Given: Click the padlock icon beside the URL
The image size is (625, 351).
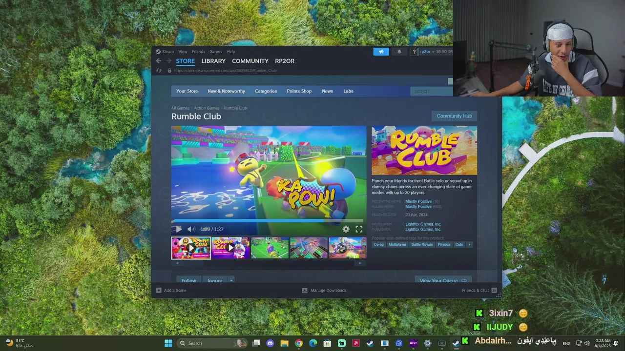Looking at the screenshot, I should pyautogui.click(x=169, y=71).
